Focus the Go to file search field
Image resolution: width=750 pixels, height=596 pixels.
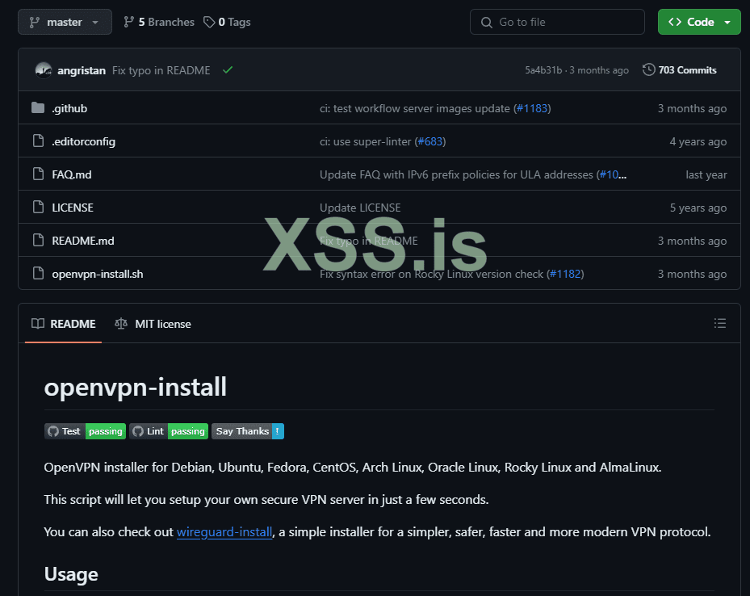pos(557,22)
